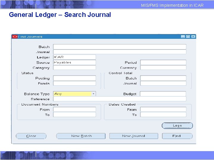
Task: Click the Posting status field
Action: coord(75,78)
